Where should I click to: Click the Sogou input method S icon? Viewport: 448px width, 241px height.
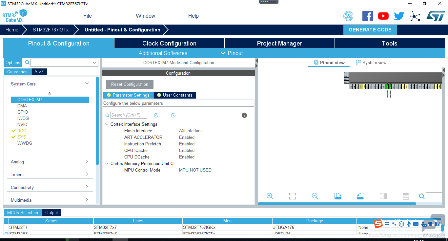pyautogui.click(x=378, y=224)
